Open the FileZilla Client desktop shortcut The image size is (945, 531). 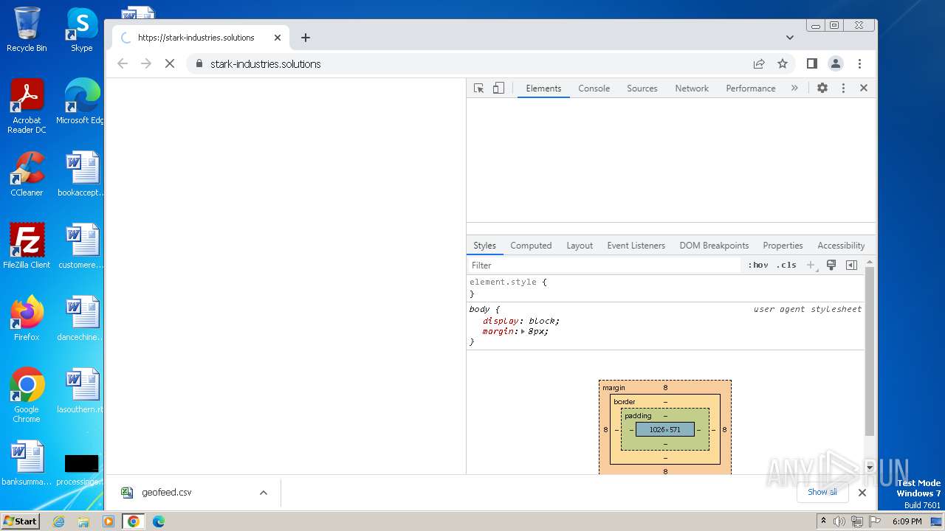pyautogui.click(x=27, y=246)
